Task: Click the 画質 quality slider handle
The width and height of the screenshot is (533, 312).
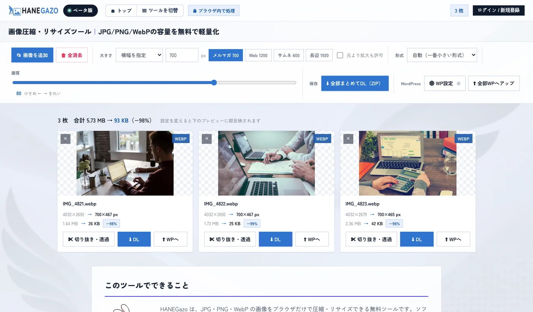Action: coord(214,83)
